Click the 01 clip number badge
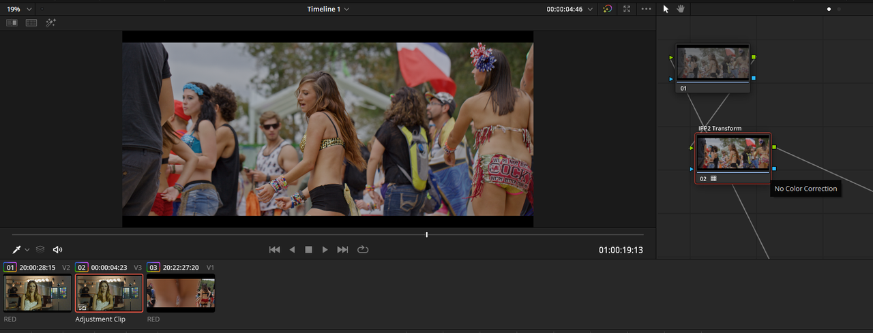The image size is (873, 333). tap(10, 268)
